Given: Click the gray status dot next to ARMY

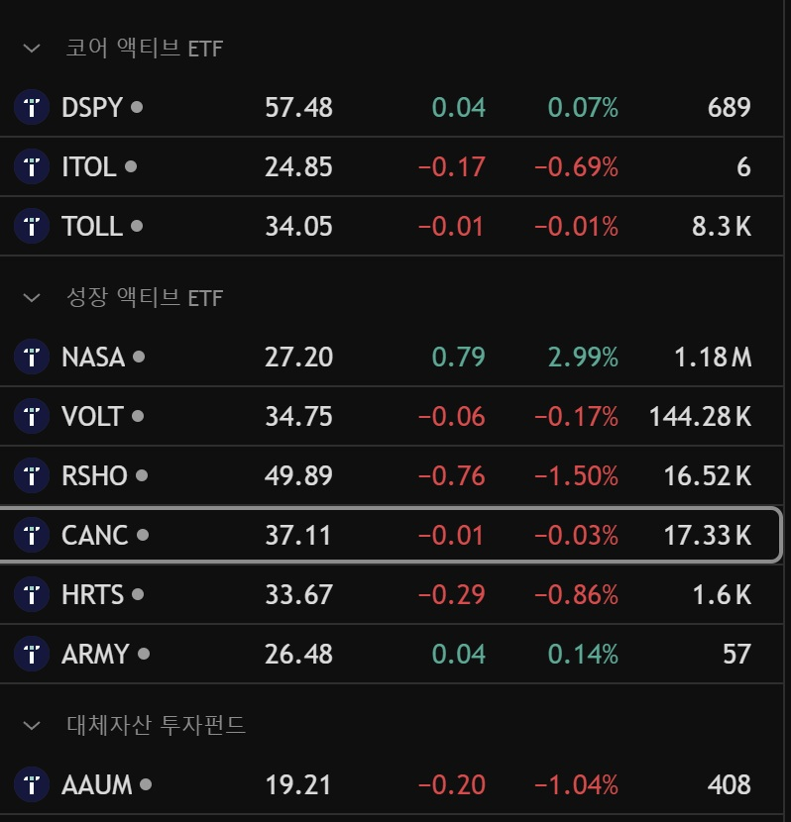Looking at the screenshot, I should [x=144, y=654].
